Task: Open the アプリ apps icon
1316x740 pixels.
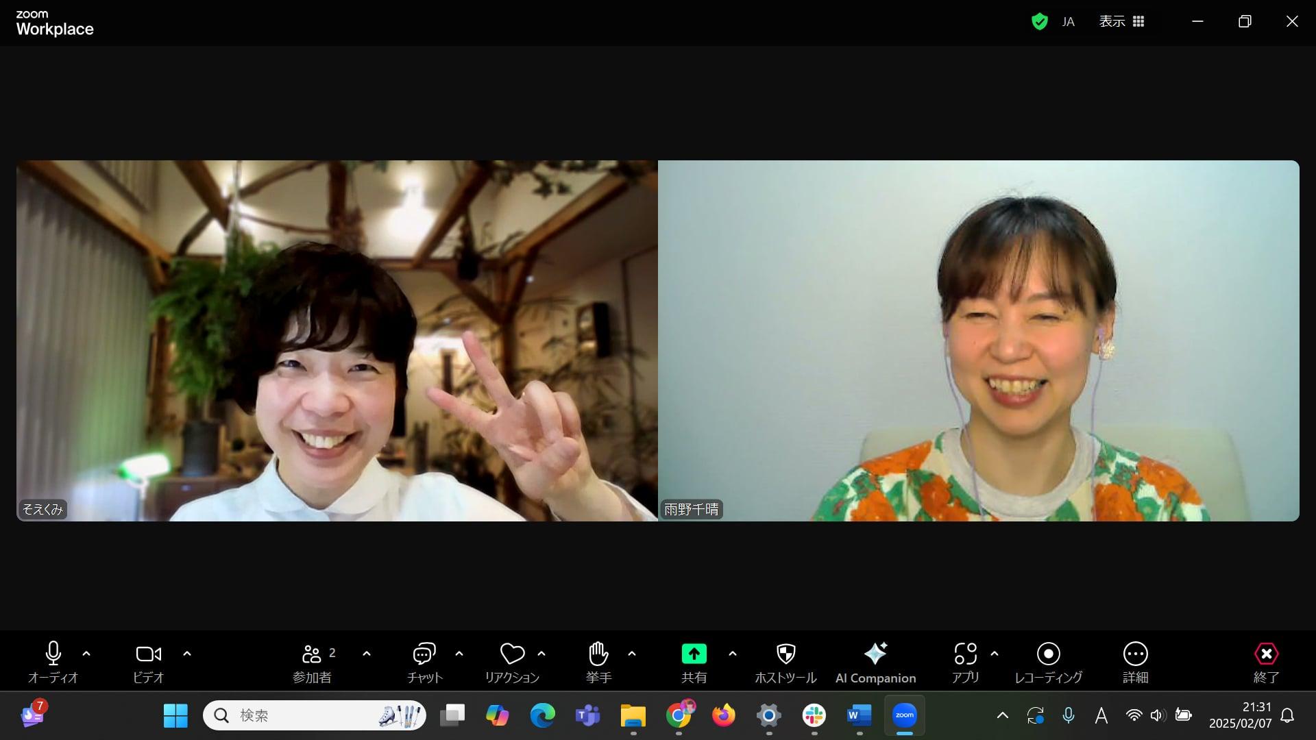Action: pos(965,661)
